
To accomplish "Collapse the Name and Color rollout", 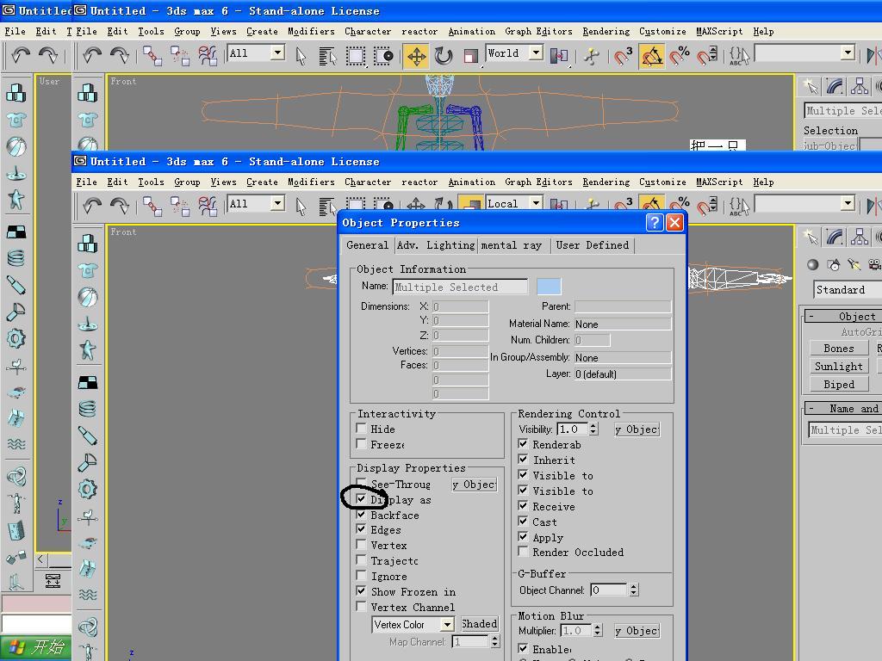I will pyautogui.click(x=842, y=409).
